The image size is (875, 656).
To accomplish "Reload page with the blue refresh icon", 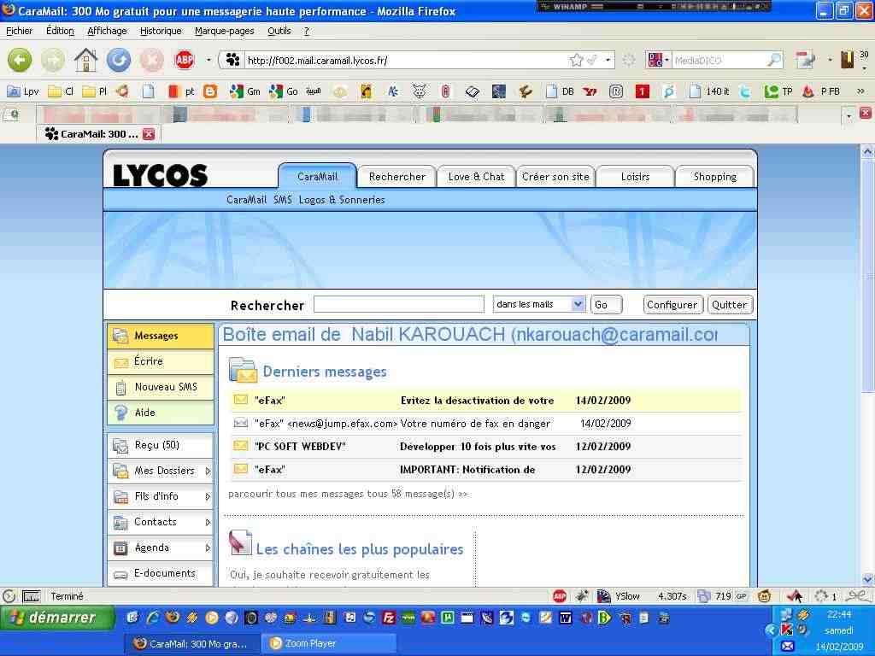I will [118, 60].
